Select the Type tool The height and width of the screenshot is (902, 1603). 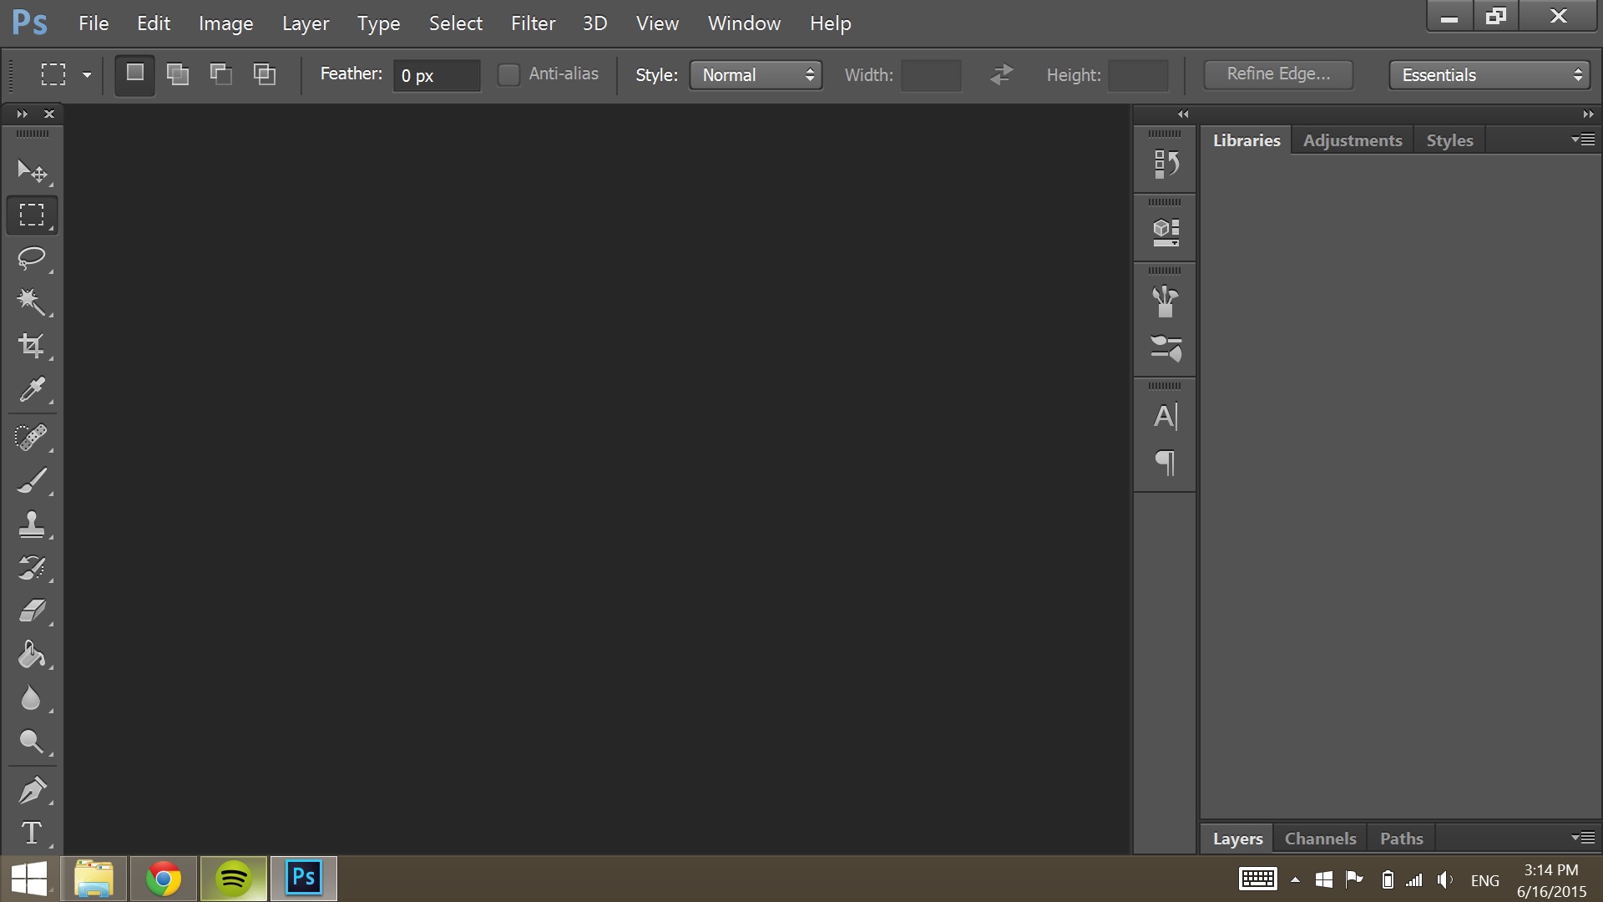(x=31, y=833)
